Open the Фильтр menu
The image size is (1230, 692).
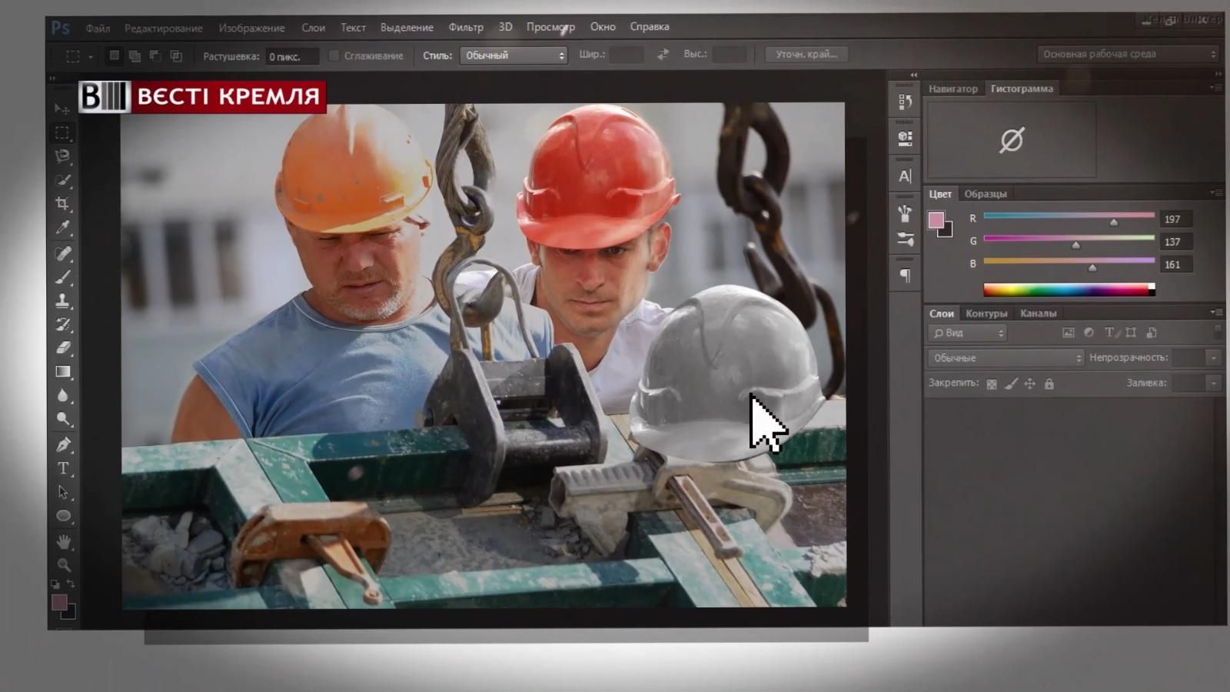[x=466, y=27]
